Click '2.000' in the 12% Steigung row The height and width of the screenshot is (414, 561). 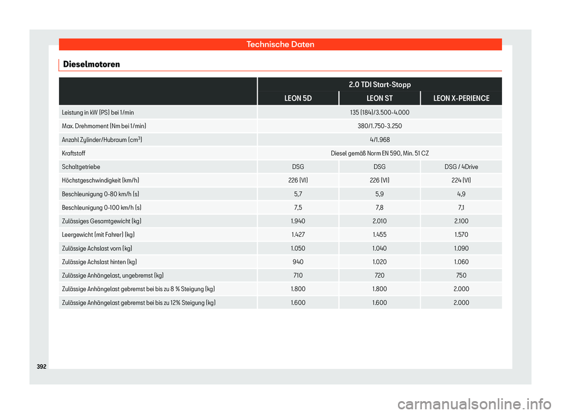[461, 303]
